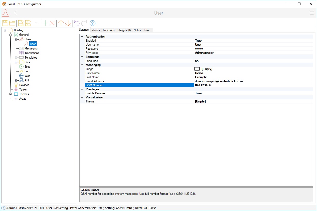
Task: Select Tasks in the tree
Action: pyautogui.click(x=23, y=90)
